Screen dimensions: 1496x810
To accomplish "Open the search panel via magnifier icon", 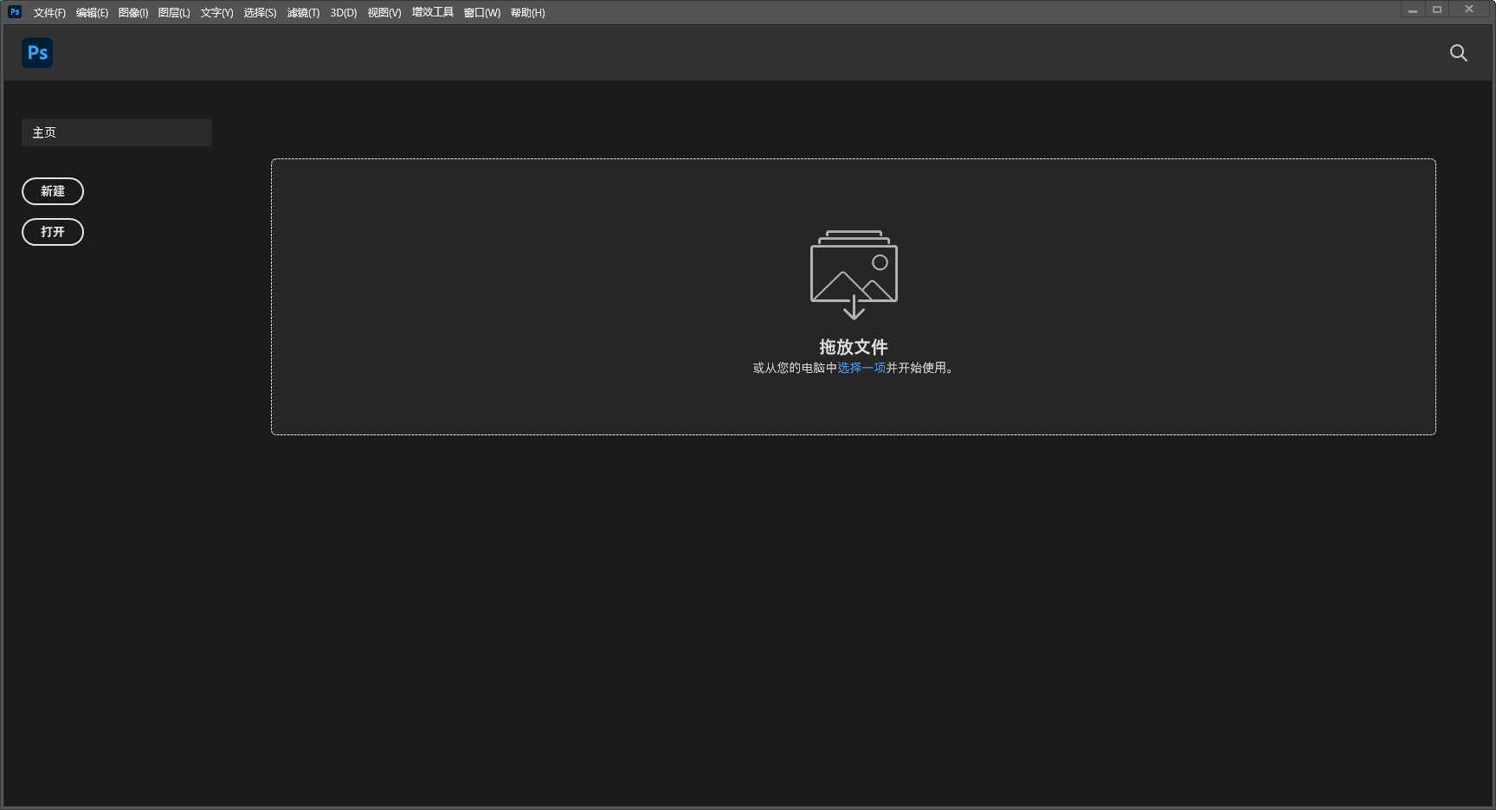I will pyautogui.click(x=1458, y=53).
